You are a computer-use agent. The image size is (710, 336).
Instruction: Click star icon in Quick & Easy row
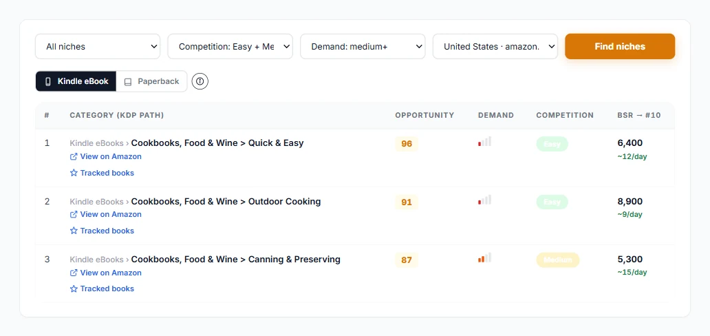(x=74, y=173)
